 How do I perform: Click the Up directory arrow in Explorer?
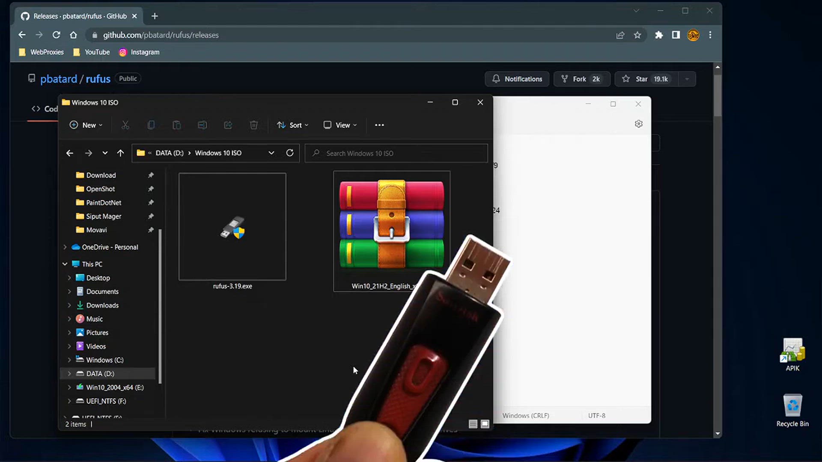120,153
